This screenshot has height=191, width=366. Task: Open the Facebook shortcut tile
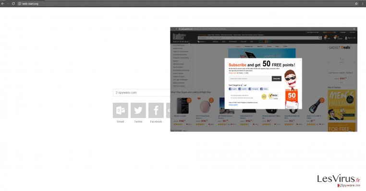point(156,110)
